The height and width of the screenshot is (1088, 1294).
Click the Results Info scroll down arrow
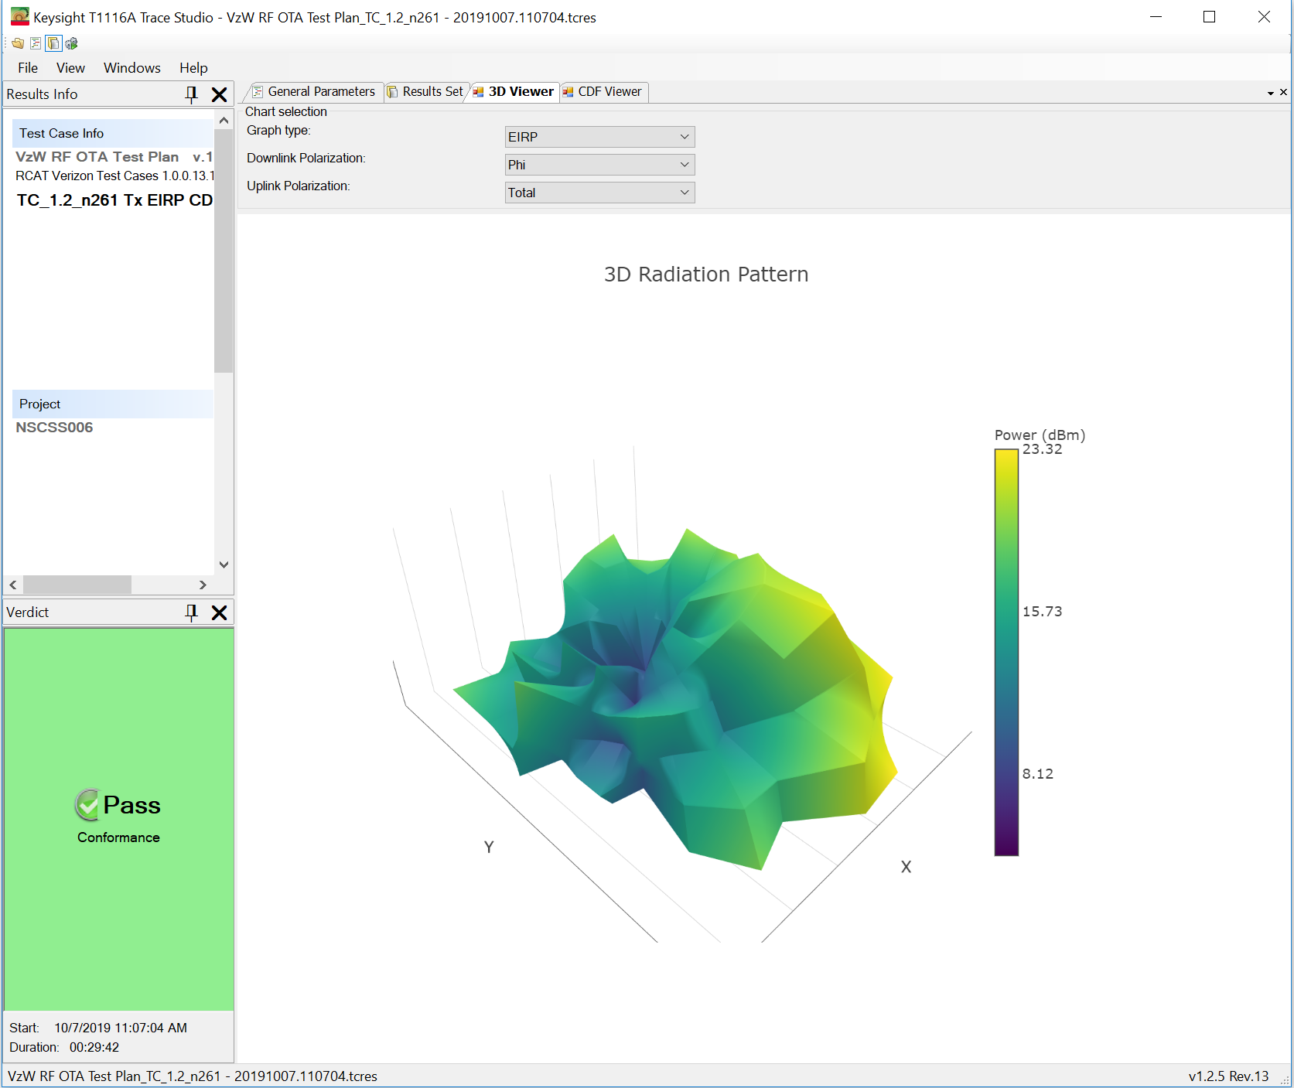tap(224, 564)
